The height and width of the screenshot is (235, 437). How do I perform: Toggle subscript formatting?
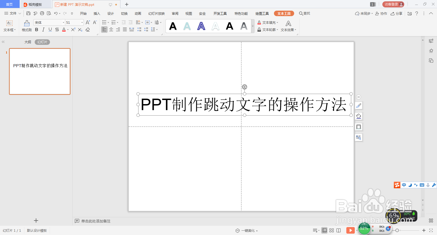point(80,30)
